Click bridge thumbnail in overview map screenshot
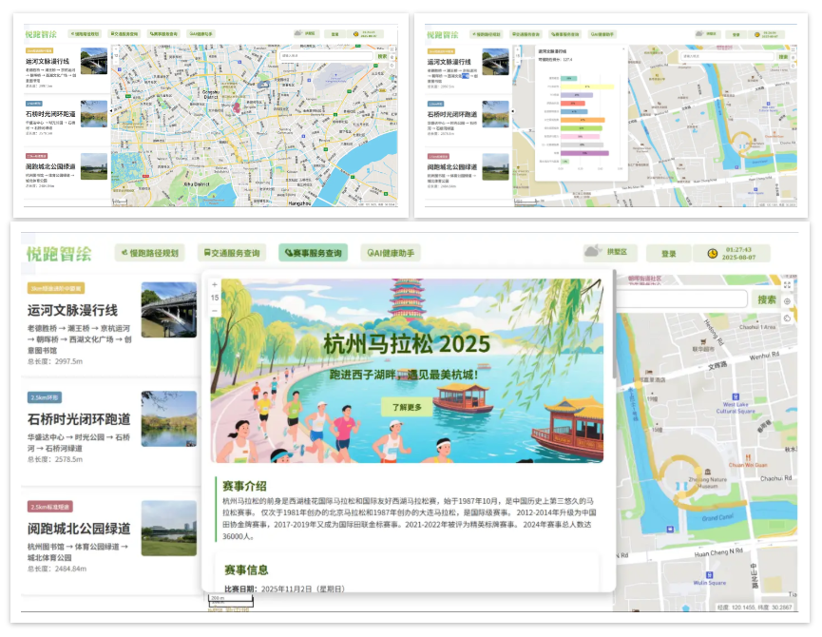Viewport: 822px width, 637px height. [x=94, y=61]
